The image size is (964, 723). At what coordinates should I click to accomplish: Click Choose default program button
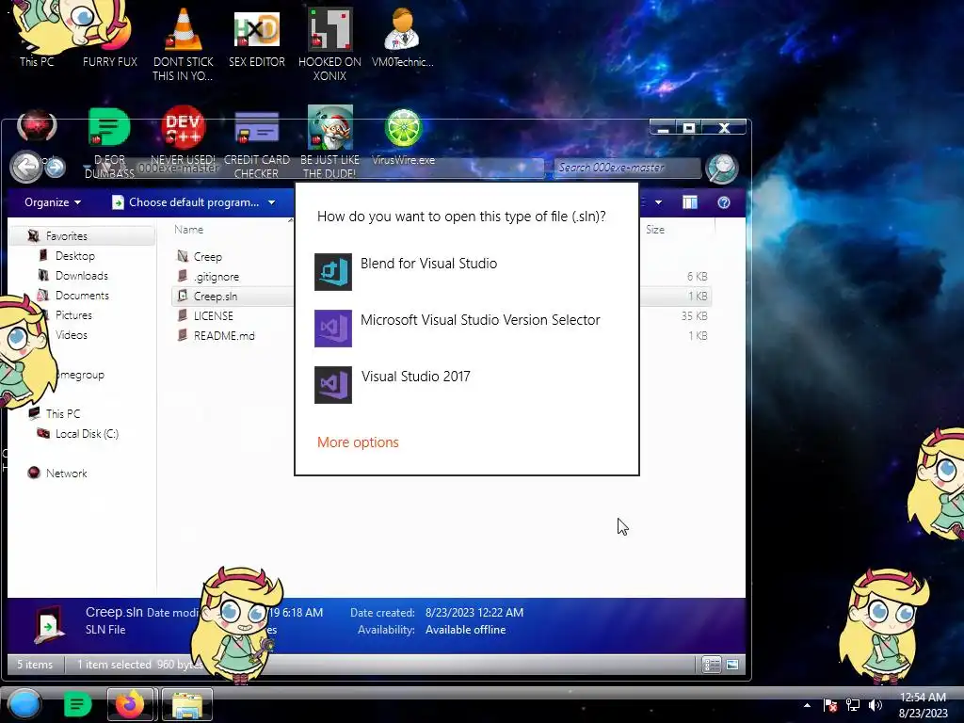click(x=186, y=202)
